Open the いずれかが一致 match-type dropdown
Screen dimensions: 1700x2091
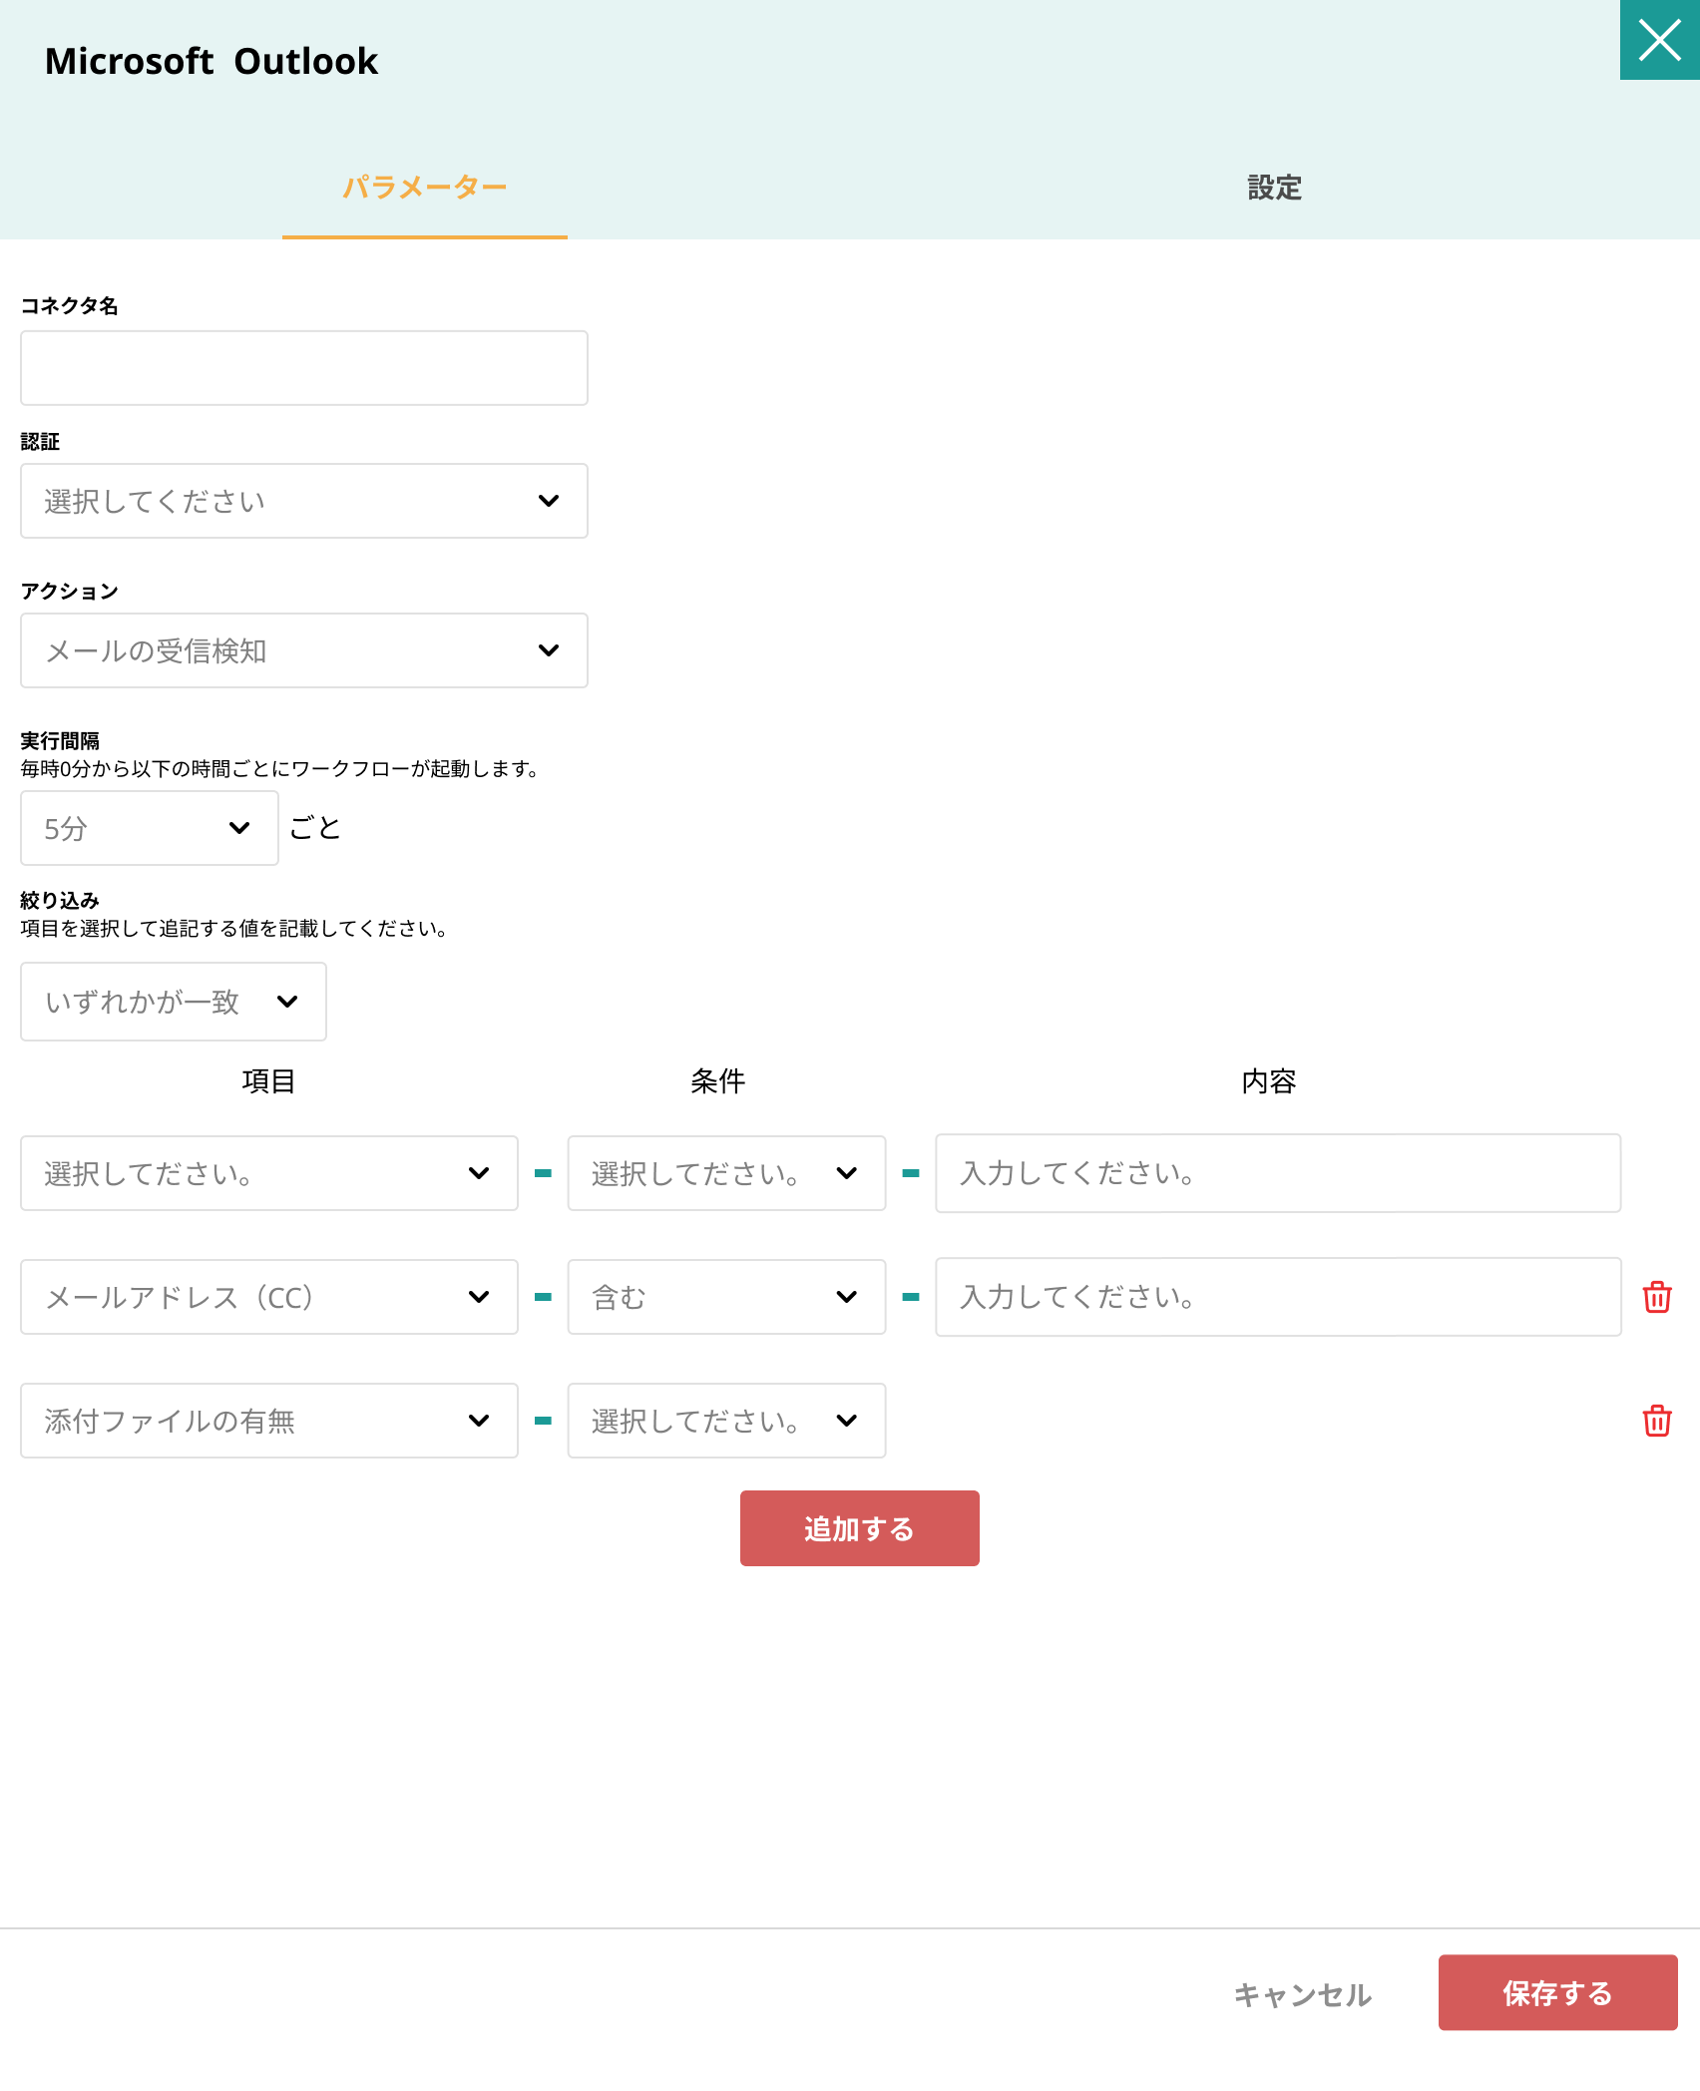(174, 1002)
